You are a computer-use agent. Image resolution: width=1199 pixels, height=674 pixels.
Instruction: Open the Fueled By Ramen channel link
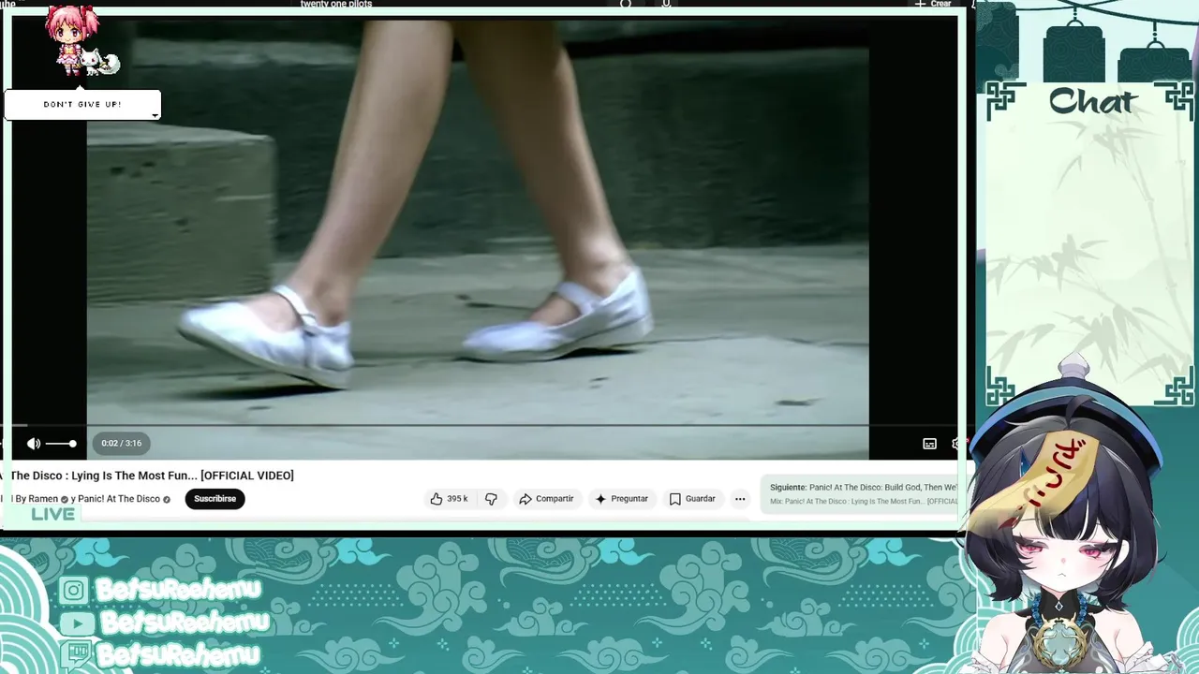37,499
